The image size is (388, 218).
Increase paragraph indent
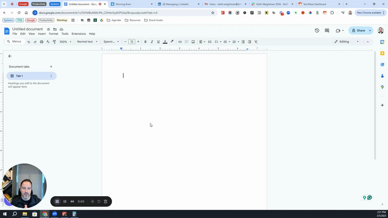pos(249,42)
